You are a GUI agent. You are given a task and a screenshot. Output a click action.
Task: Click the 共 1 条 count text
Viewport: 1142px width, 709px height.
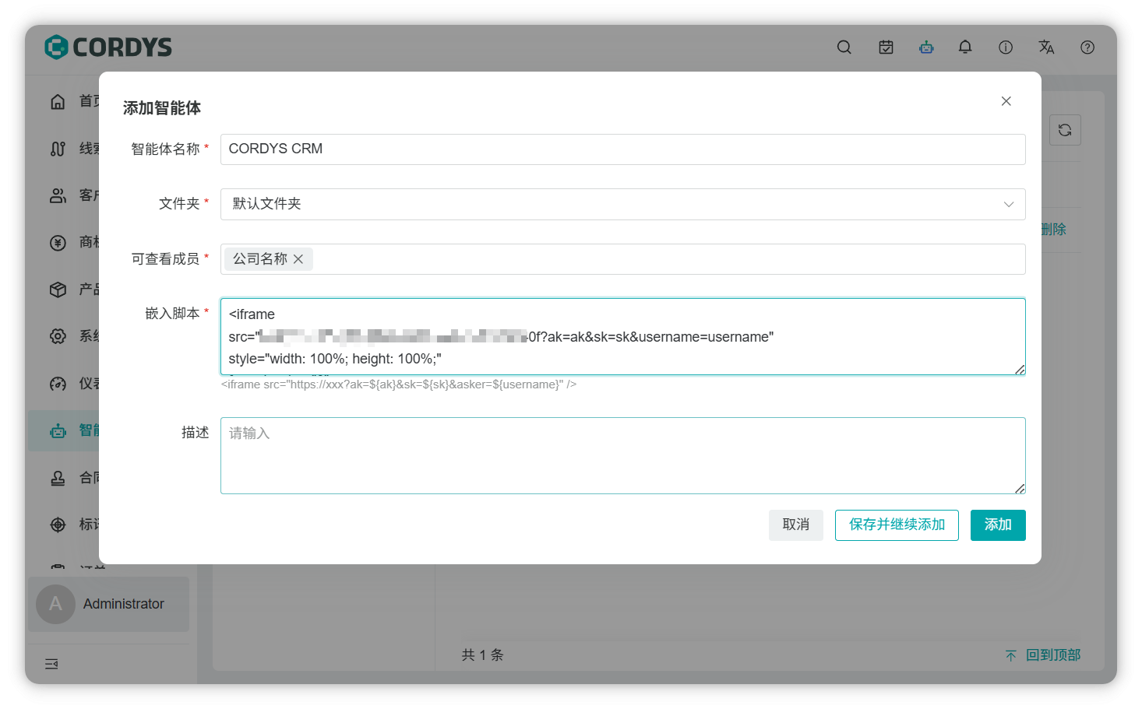(482, 655)
